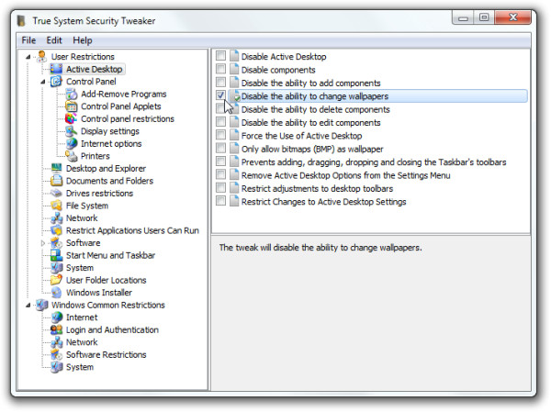Click the Drives restrictions icon

click(56, 194)
